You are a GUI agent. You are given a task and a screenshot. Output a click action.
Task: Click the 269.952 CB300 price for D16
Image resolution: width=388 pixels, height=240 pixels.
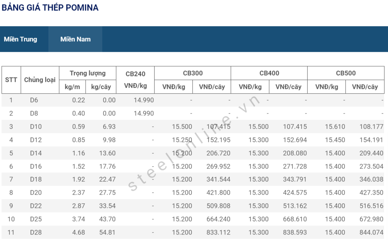coord(218,166)
